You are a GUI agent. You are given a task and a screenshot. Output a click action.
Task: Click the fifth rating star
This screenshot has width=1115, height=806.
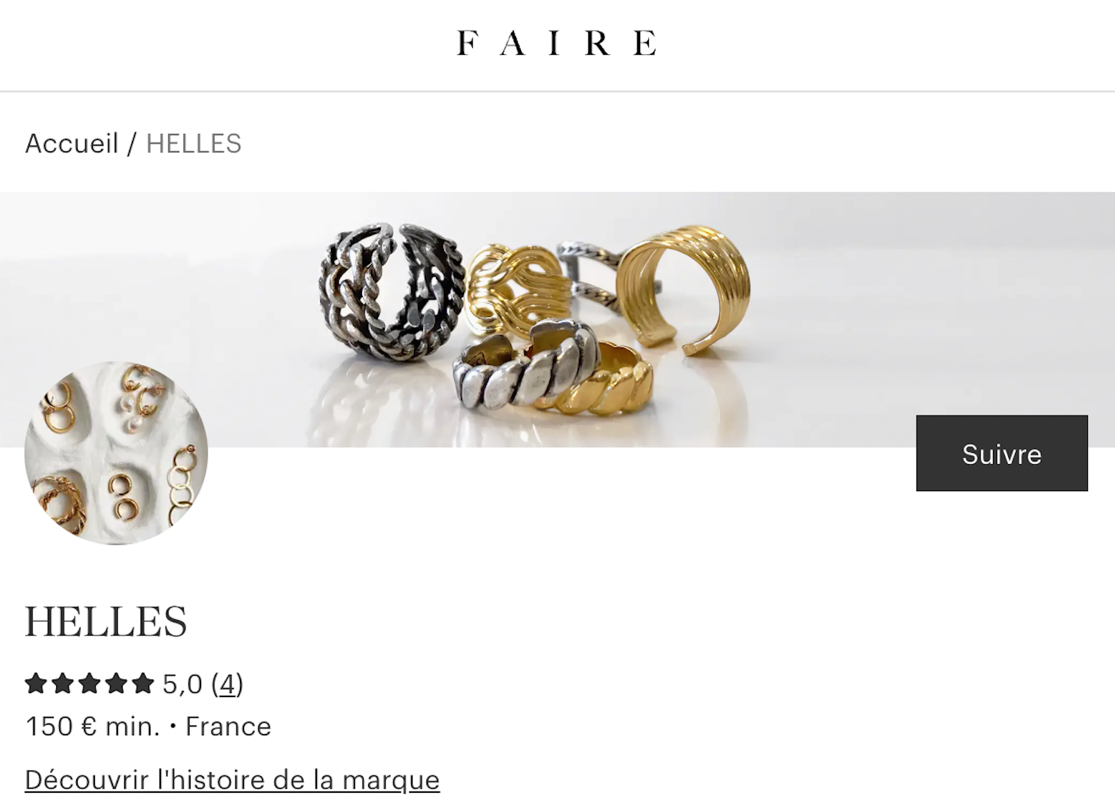point(143,683)
